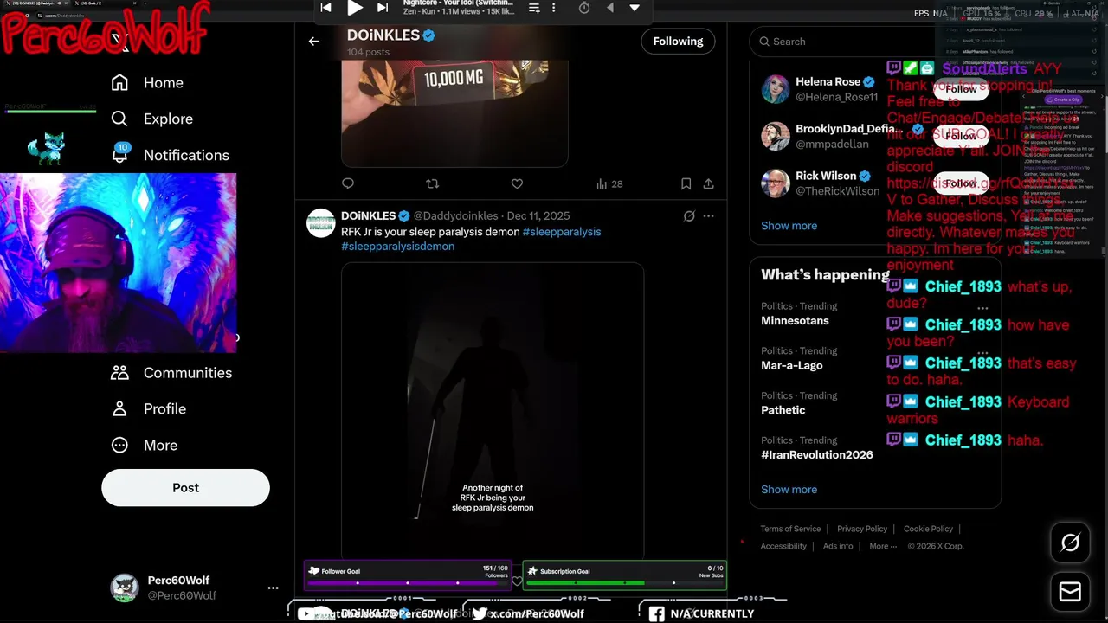The image size is (1108, 623).
Task: Toggle the Following button for DOiNKLES
Action: [x=678, y=41]
